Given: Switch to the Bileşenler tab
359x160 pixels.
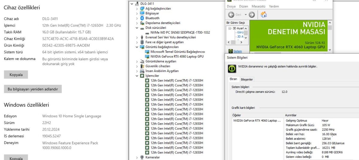Looking at the screenshot, I should tap(247, 79).
